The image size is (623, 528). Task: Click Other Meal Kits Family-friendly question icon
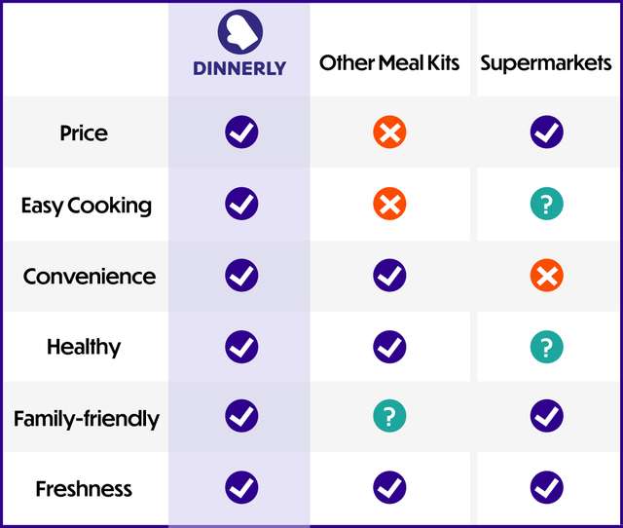point(389,416)
